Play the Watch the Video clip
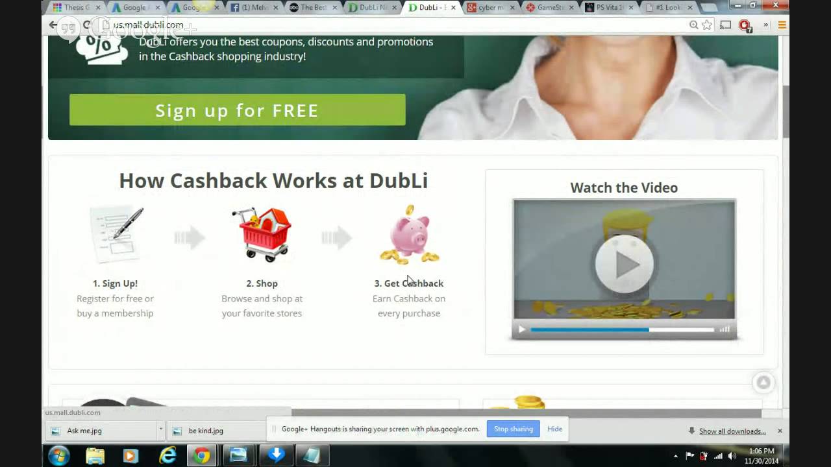This screenshot has width=831, height=467. click(624, 264)
